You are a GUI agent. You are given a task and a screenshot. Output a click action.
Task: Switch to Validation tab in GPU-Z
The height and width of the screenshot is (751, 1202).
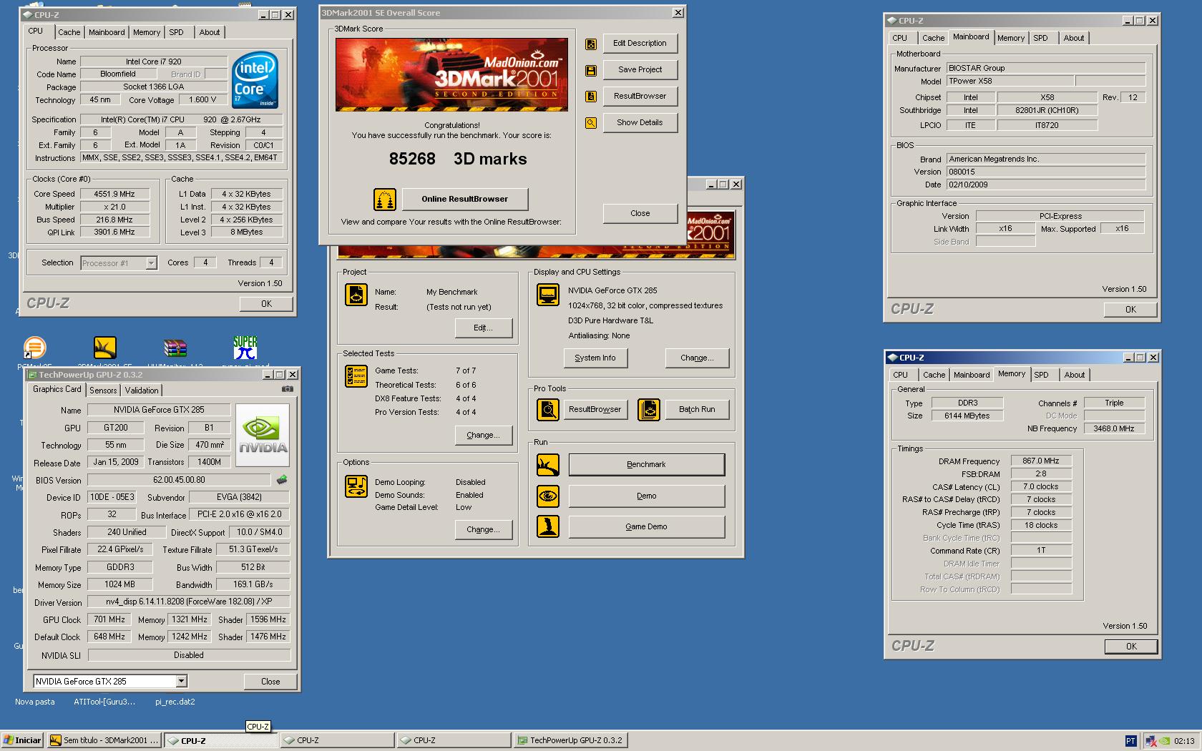click(142, 391)
